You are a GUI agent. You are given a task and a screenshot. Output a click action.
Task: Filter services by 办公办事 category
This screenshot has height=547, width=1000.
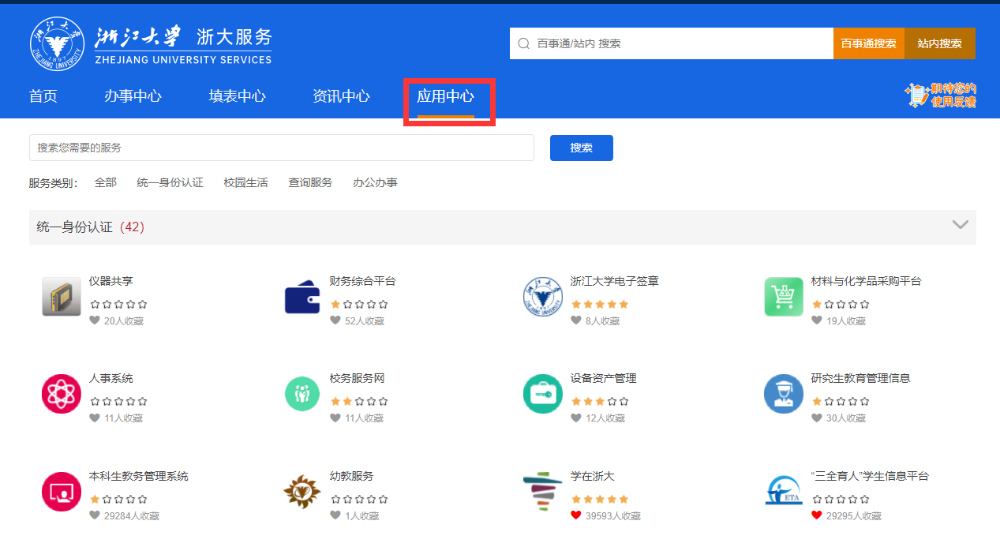point(376,183)
